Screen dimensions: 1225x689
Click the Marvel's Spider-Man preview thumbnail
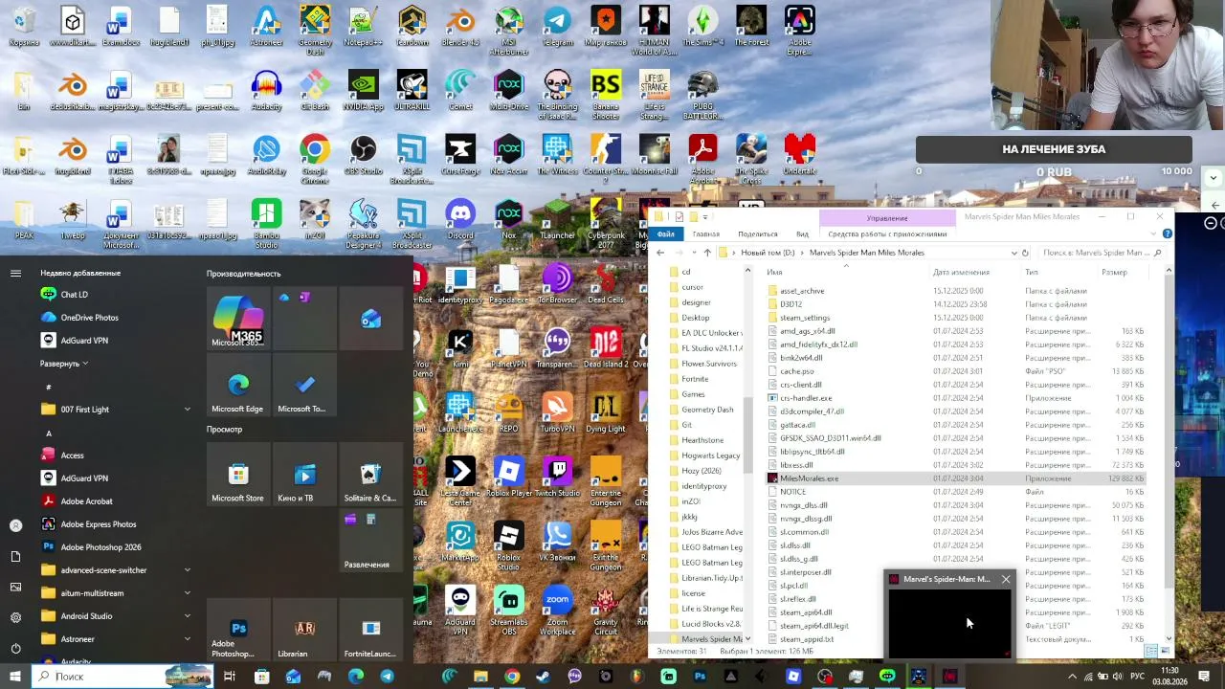[x=948, y=623]
